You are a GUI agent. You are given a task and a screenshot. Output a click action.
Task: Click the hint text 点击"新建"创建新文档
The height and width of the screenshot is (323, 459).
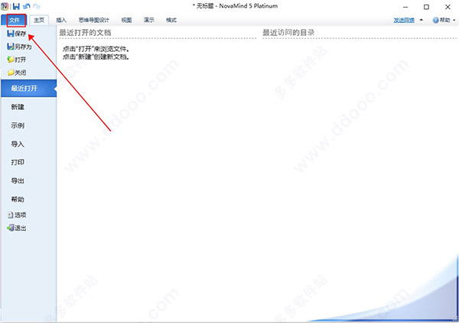point(96,57)
